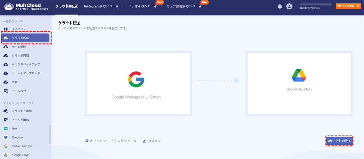Click the 共有 label in sidebar
Screen dimensions: 364x159
click(x=15, y=82)
